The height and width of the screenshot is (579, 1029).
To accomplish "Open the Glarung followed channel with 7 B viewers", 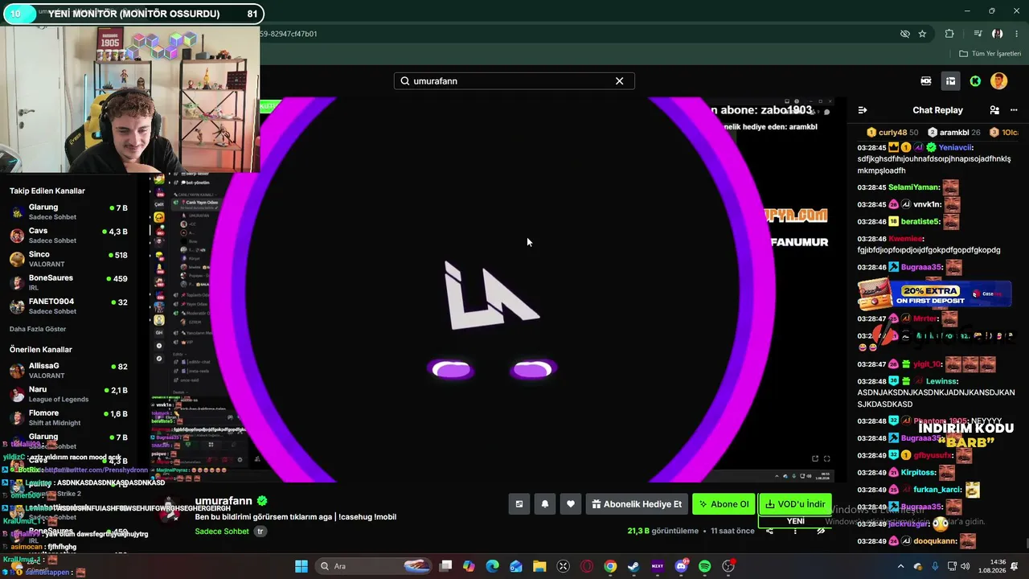I will [x=69, y=211].
